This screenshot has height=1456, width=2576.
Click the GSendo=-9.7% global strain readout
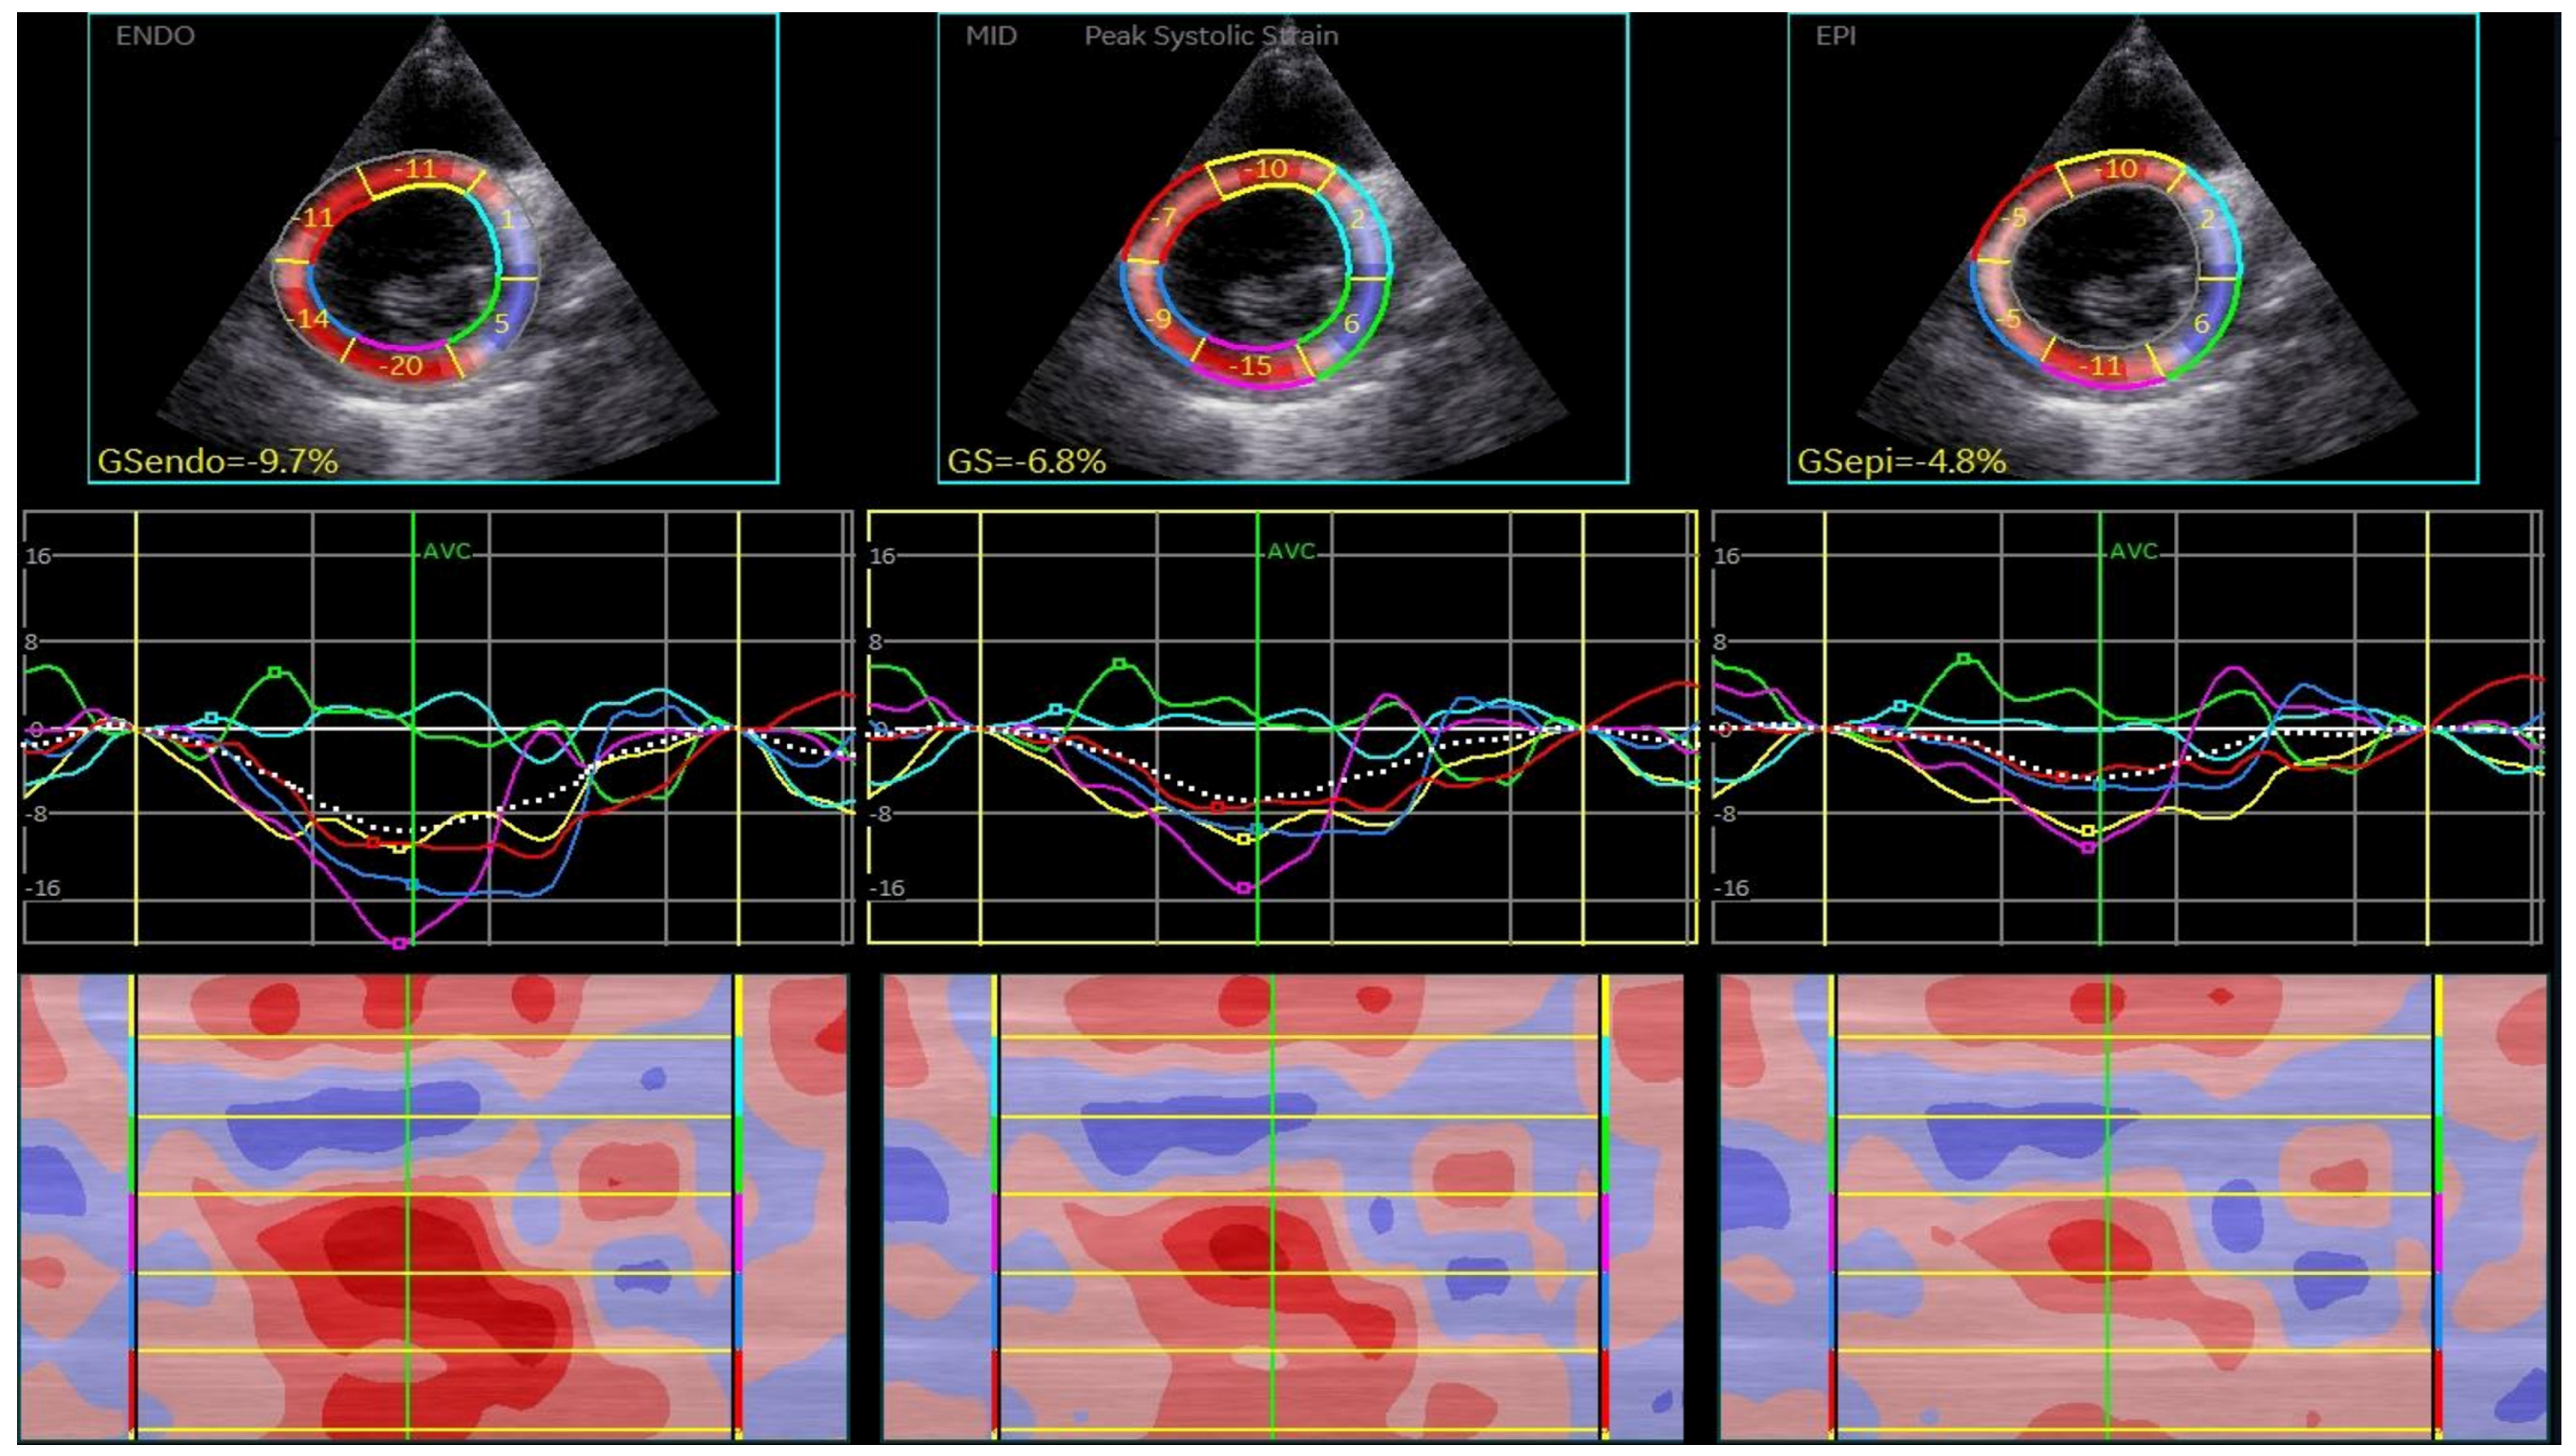click(x=218, y=461)
